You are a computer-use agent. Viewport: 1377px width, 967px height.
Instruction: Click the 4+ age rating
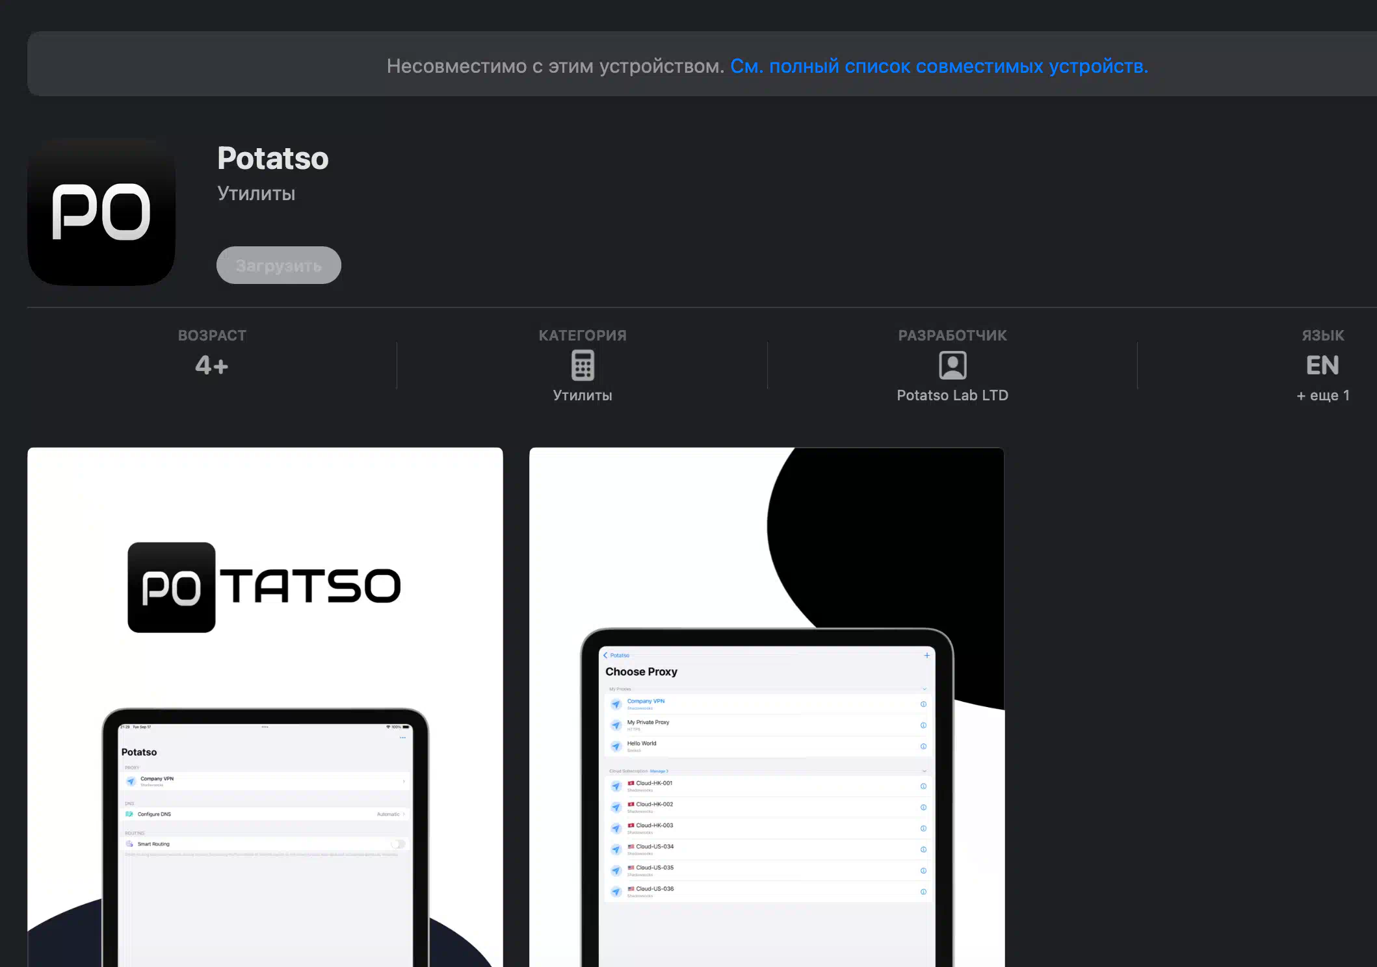point(212,365)
